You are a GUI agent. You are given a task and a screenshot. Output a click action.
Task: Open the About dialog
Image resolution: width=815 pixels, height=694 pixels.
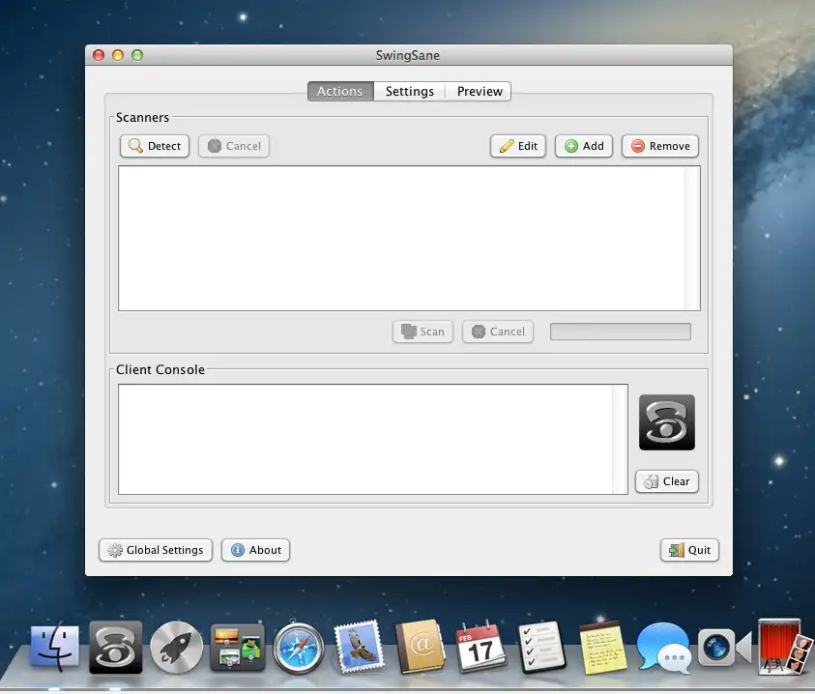tap(256, 550)
